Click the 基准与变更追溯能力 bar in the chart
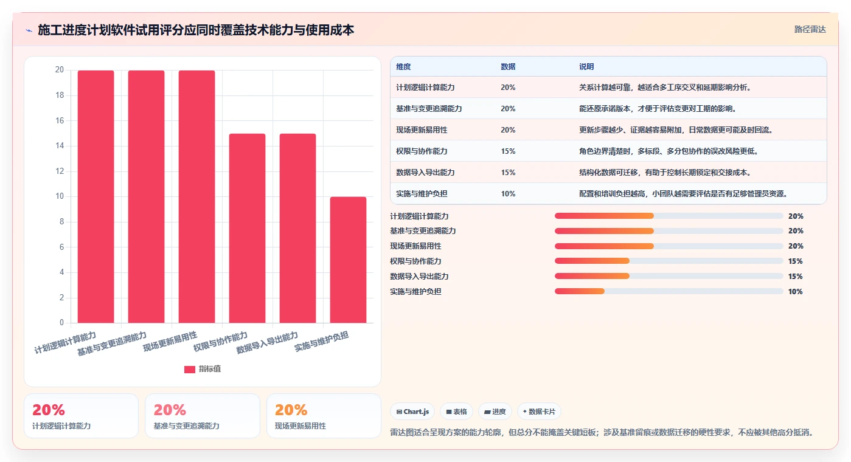Image resolution: width=851 pixels, height=462 pixels. 146,196
